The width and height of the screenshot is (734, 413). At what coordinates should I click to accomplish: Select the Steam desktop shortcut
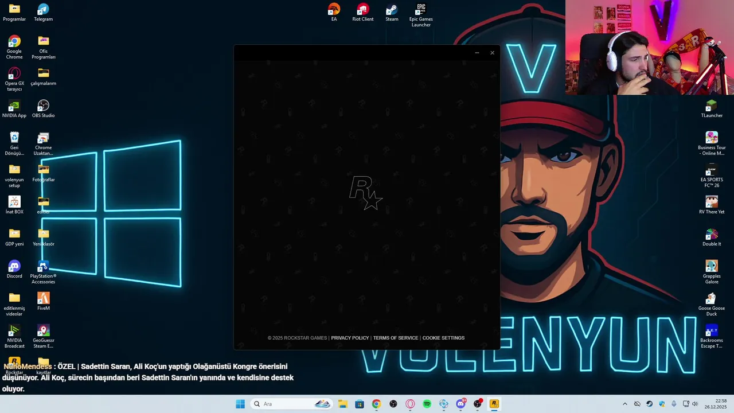click(392, 13)
